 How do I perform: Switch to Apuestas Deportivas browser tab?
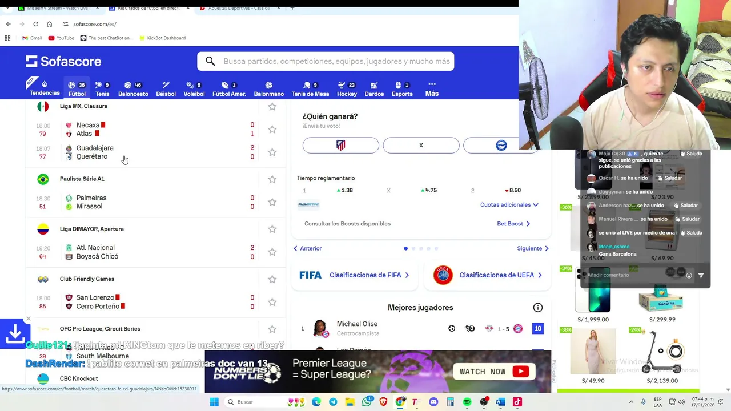(x=239, y=8)
